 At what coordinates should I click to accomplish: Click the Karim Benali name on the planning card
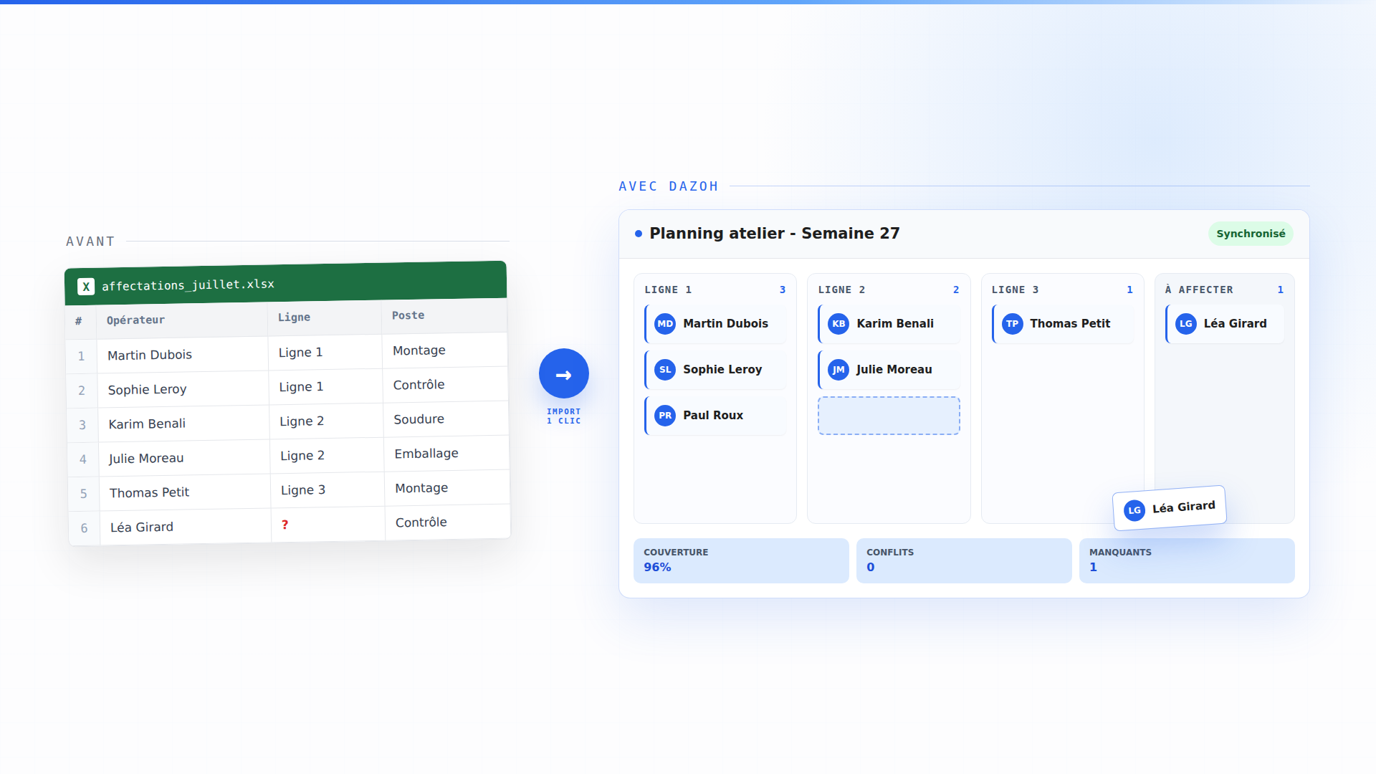(895, 324)
